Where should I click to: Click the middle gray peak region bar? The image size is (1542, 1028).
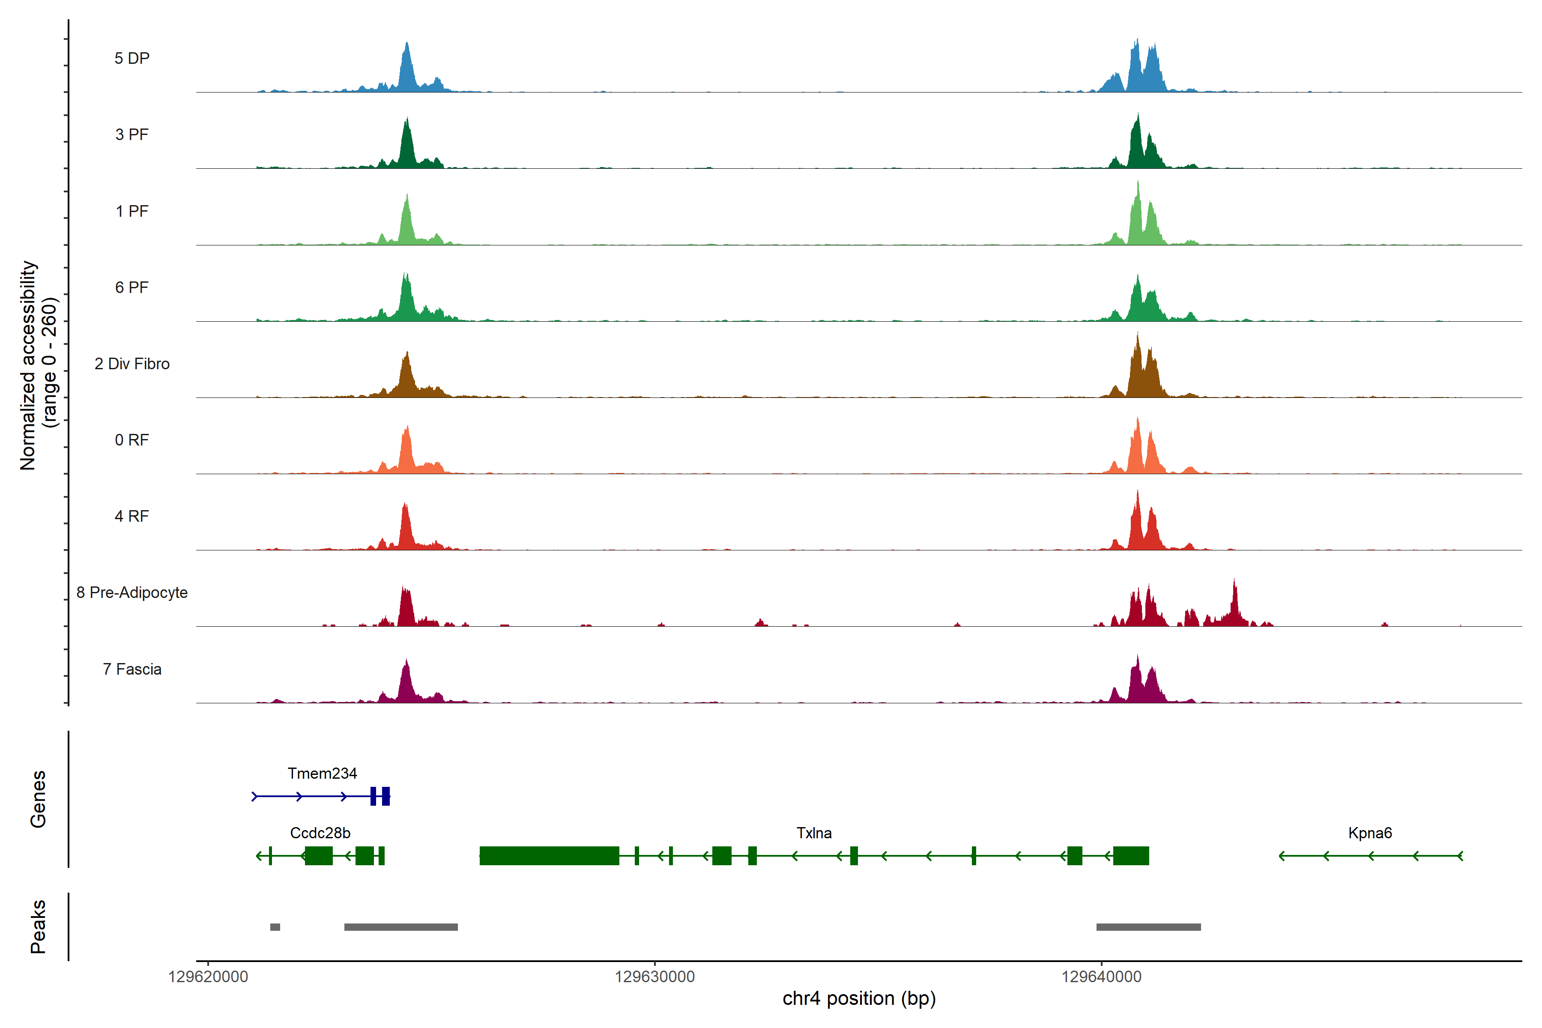[x=400, y=927]
